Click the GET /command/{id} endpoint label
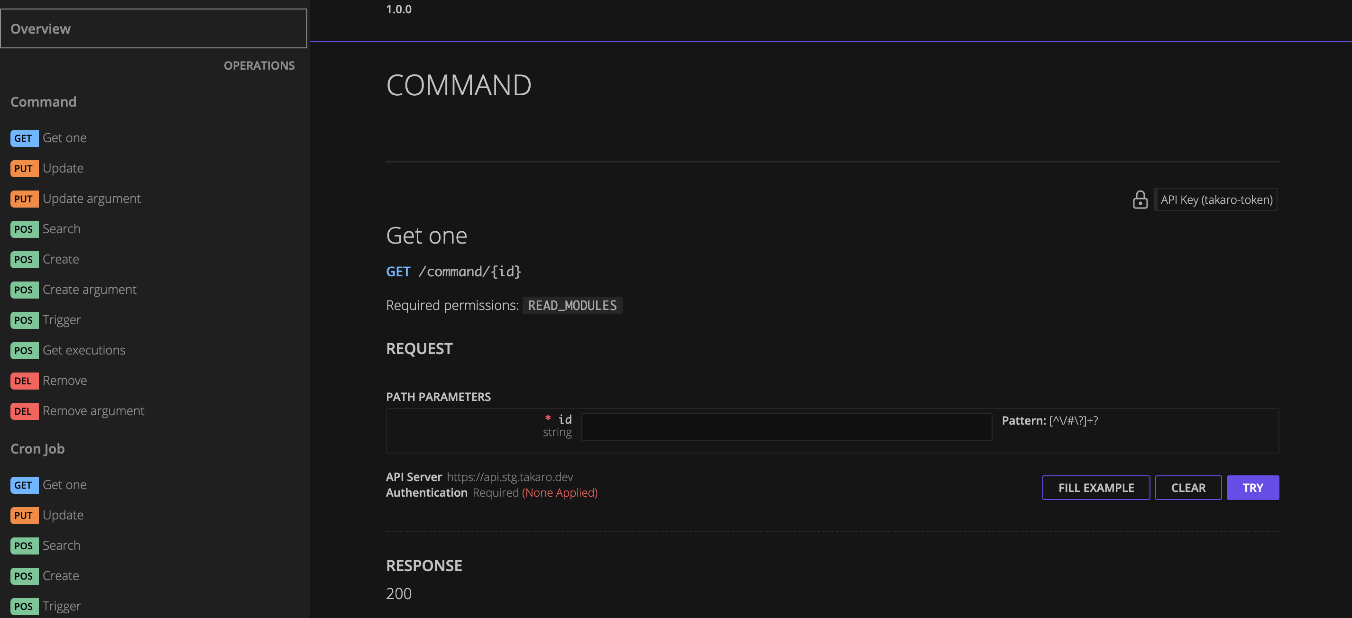 (x=454, y=272)
